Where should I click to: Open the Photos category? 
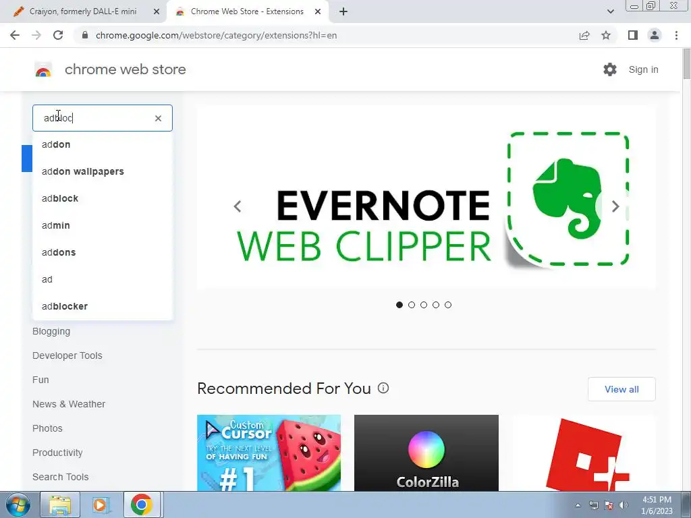pos(48,428)
